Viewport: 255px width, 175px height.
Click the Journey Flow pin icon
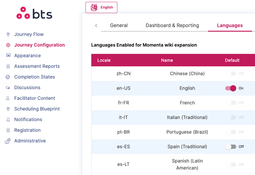coord(8,34)
